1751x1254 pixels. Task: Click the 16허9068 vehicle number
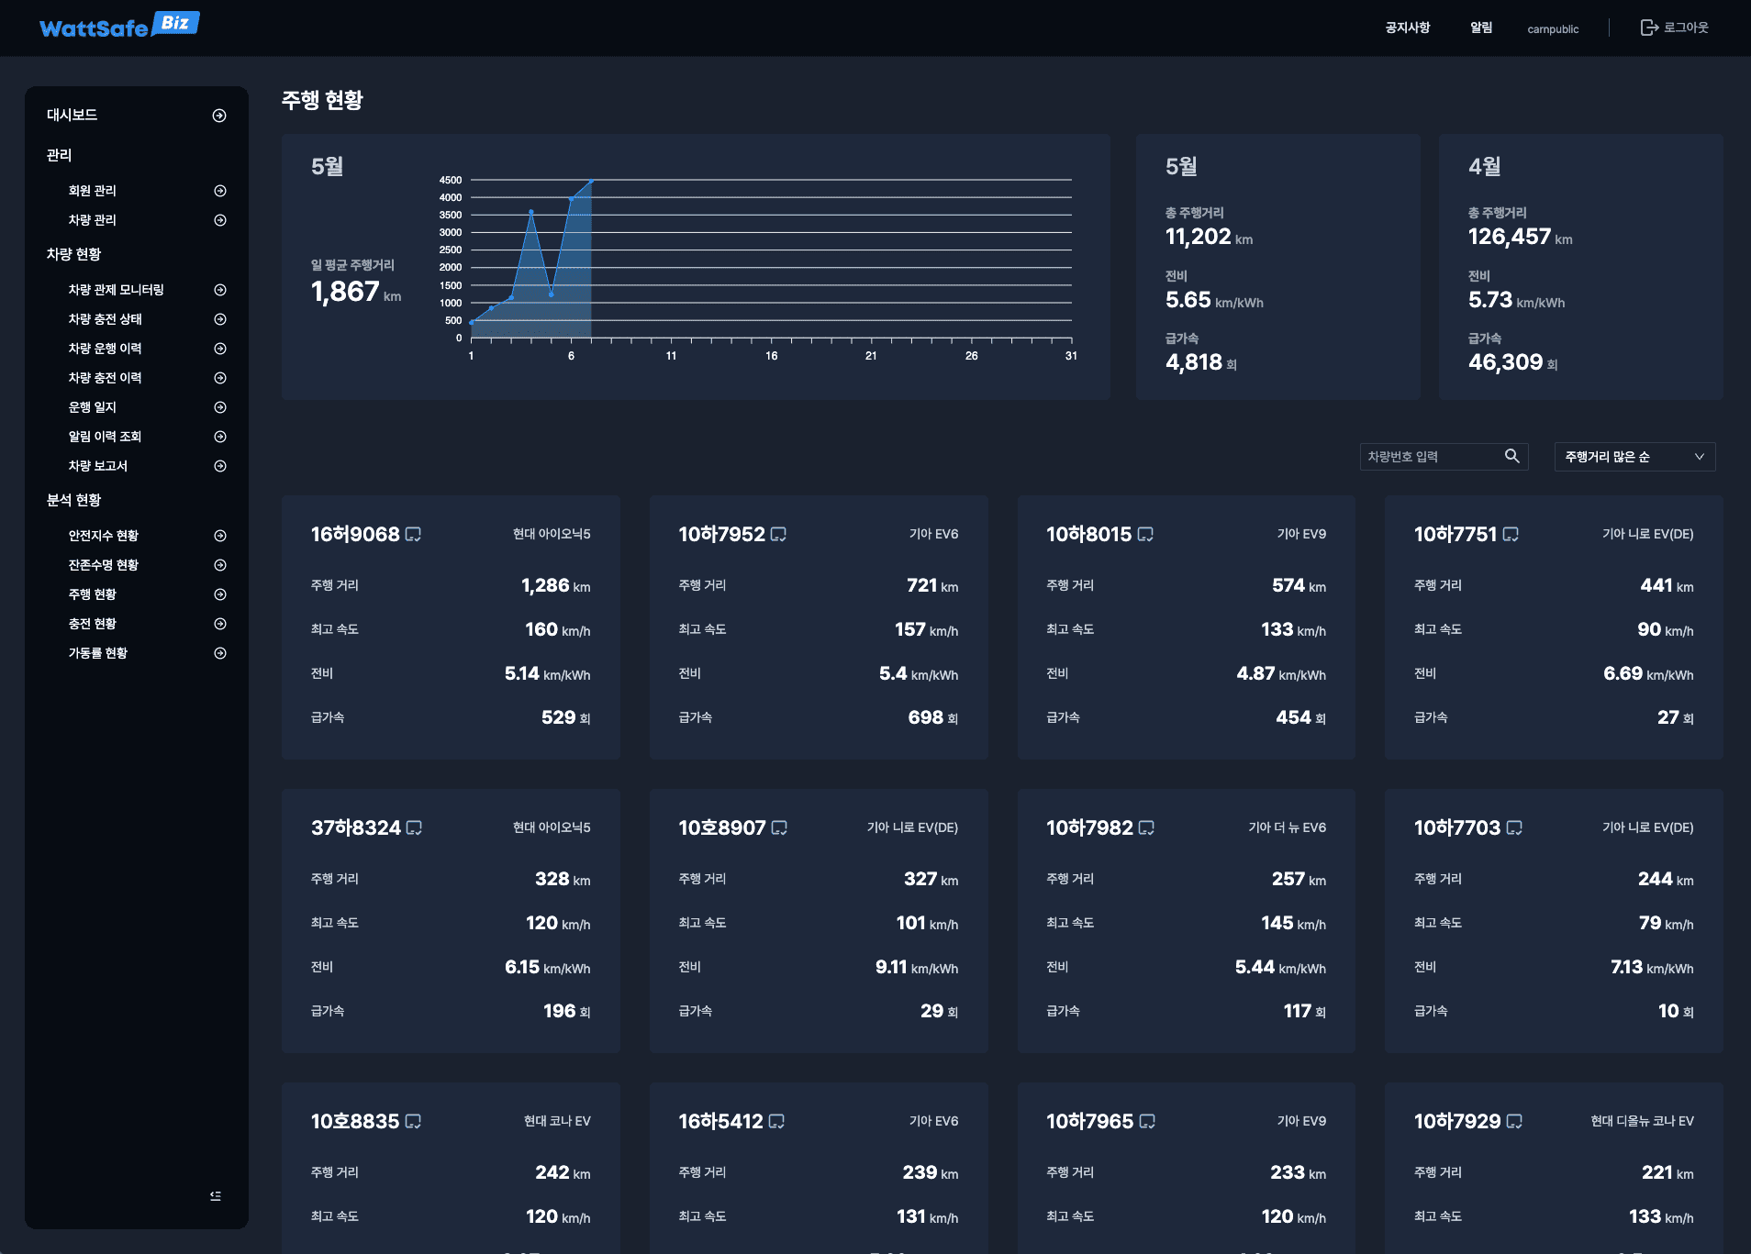click(x=355, y=534)
